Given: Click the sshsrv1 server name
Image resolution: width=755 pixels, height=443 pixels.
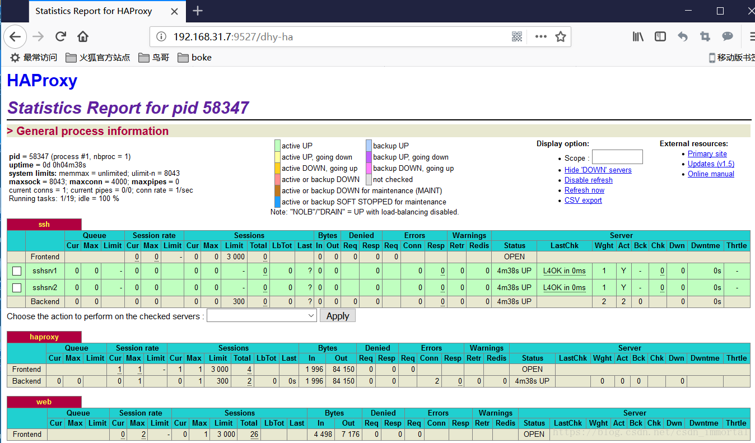Looking at the screenshot, I should [45, 271].
